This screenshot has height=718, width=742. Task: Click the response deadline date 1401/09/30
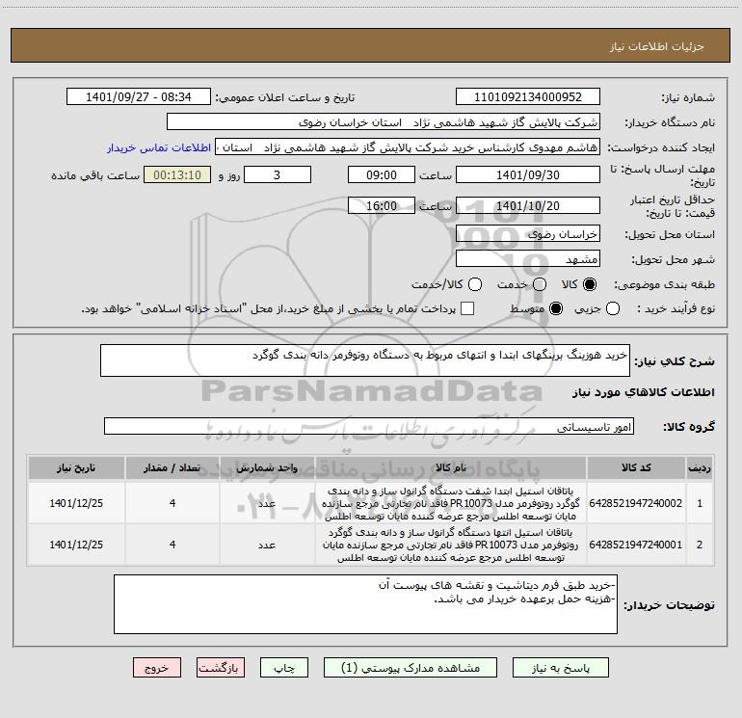click(x=528, y=174)
